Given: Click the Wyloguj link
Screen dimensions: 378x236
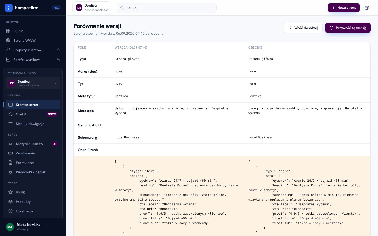Looking at the screenshot, I should pyautogui.click(x=22, y=229).
